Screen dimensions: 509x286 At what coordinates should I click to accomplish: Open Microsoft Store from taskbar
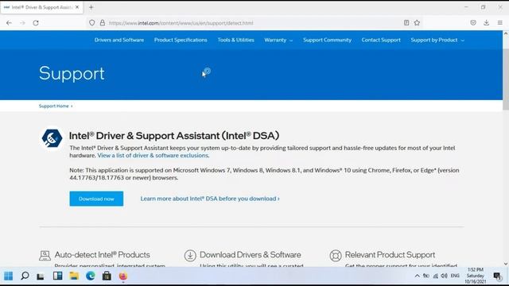coord(107,276)
